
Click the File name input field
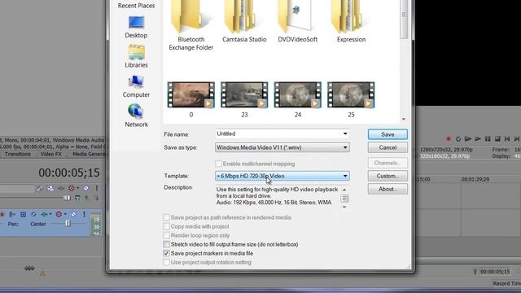coord(278,133)
